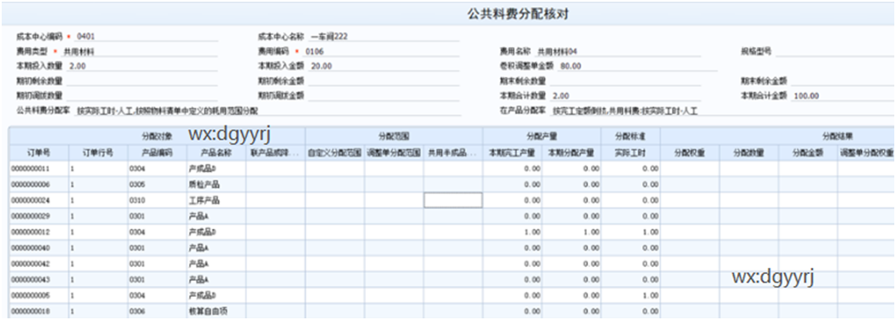This screenshot has height=320, width=896.
Task: Click the 费用名称 field showing 共用材料04
Action: pyautogui.click(x=618, y=51)
